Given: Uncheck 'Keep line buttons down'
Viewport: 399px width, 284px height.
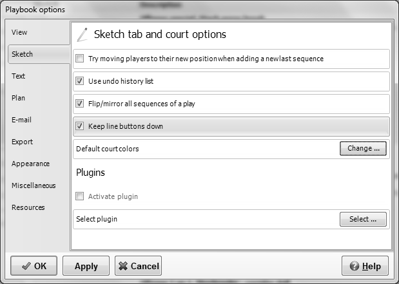Looking at the screenshot, I should (x=80, y=126).
